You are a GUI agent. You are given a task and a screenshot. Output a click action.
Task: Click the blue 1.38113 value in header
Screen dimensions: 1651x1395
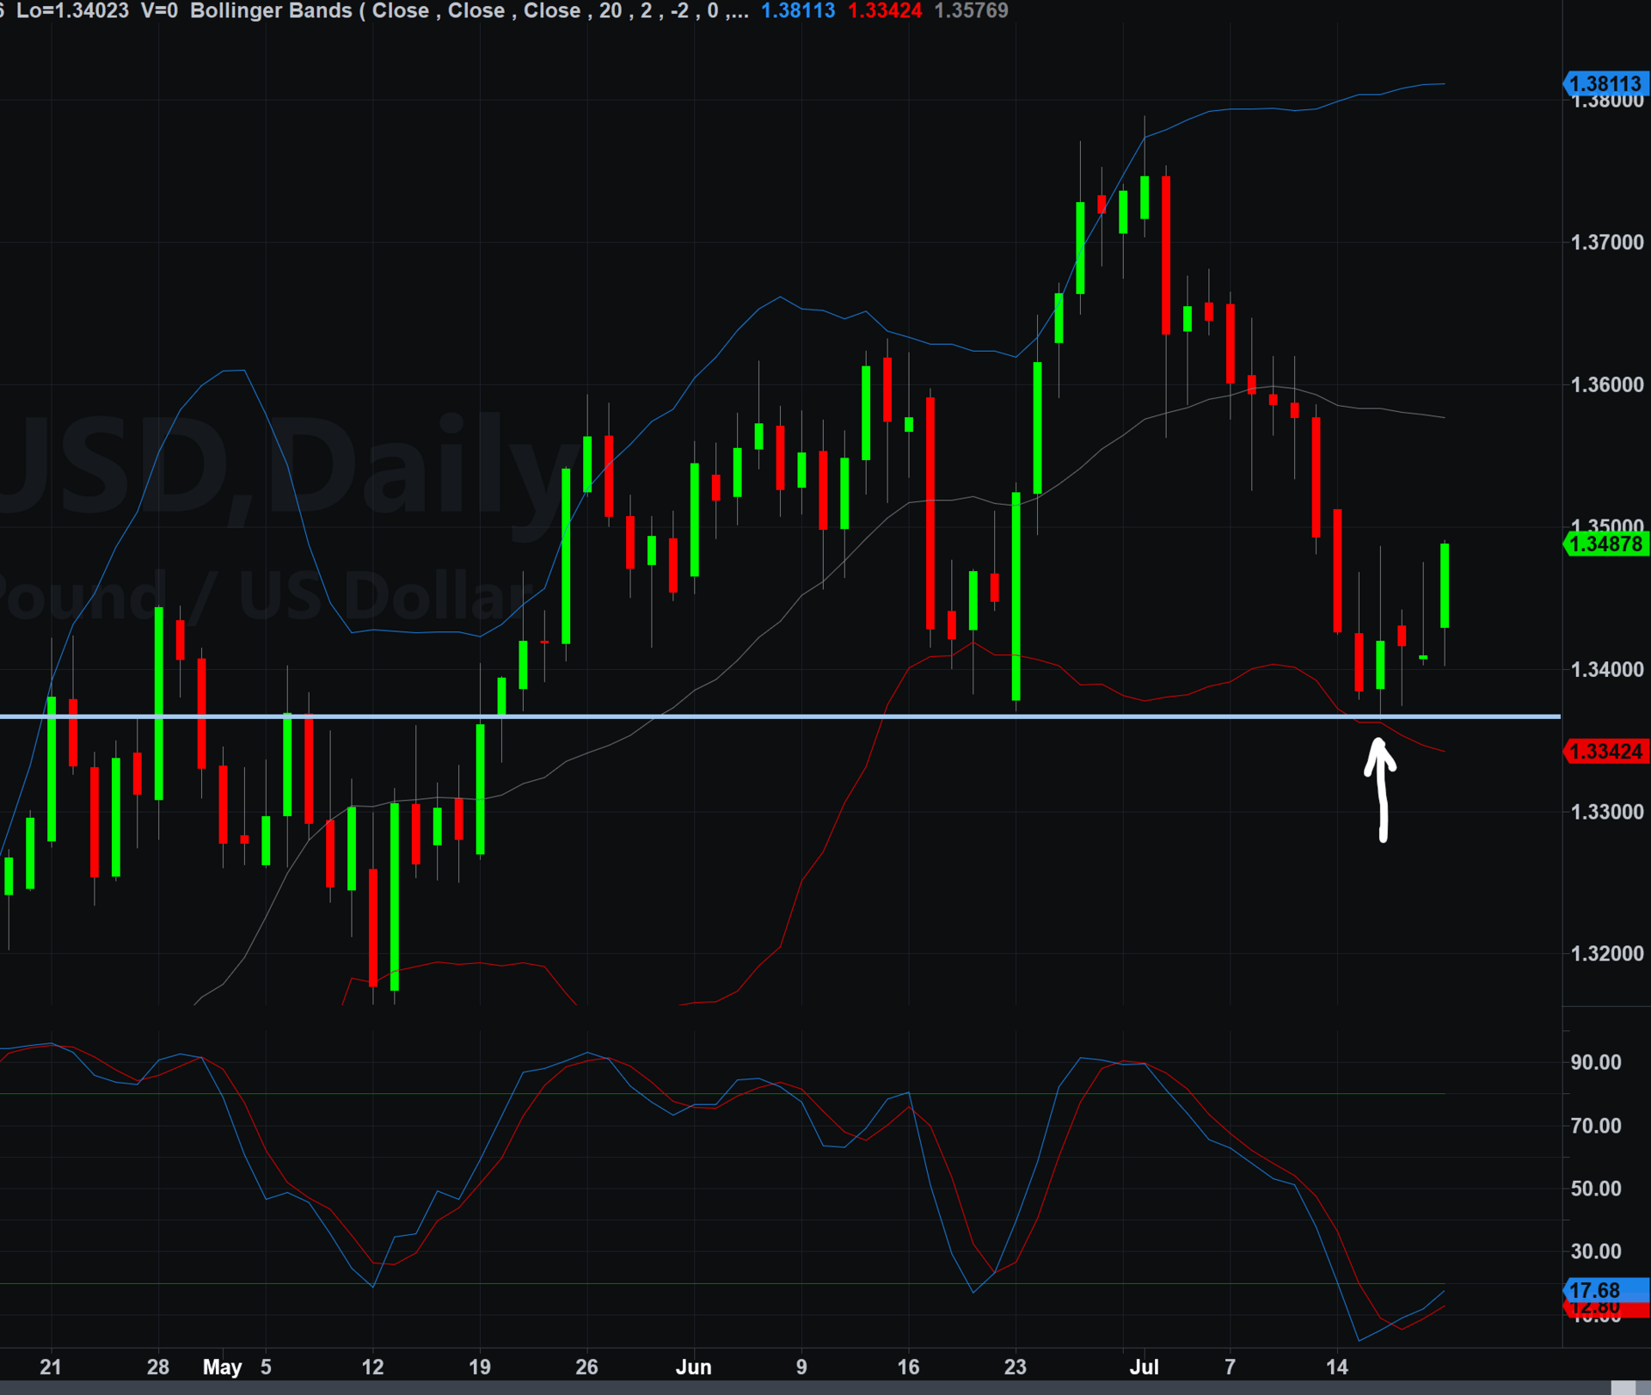pyautogui.click(x=797, y=11)
